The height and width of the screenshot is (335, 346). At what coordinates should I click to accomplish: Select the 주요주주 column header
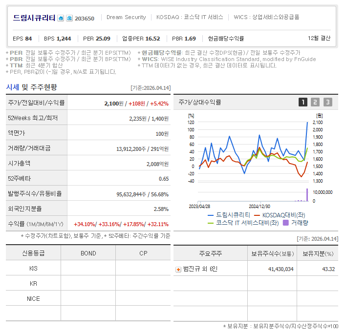click(x=211, y=253)
